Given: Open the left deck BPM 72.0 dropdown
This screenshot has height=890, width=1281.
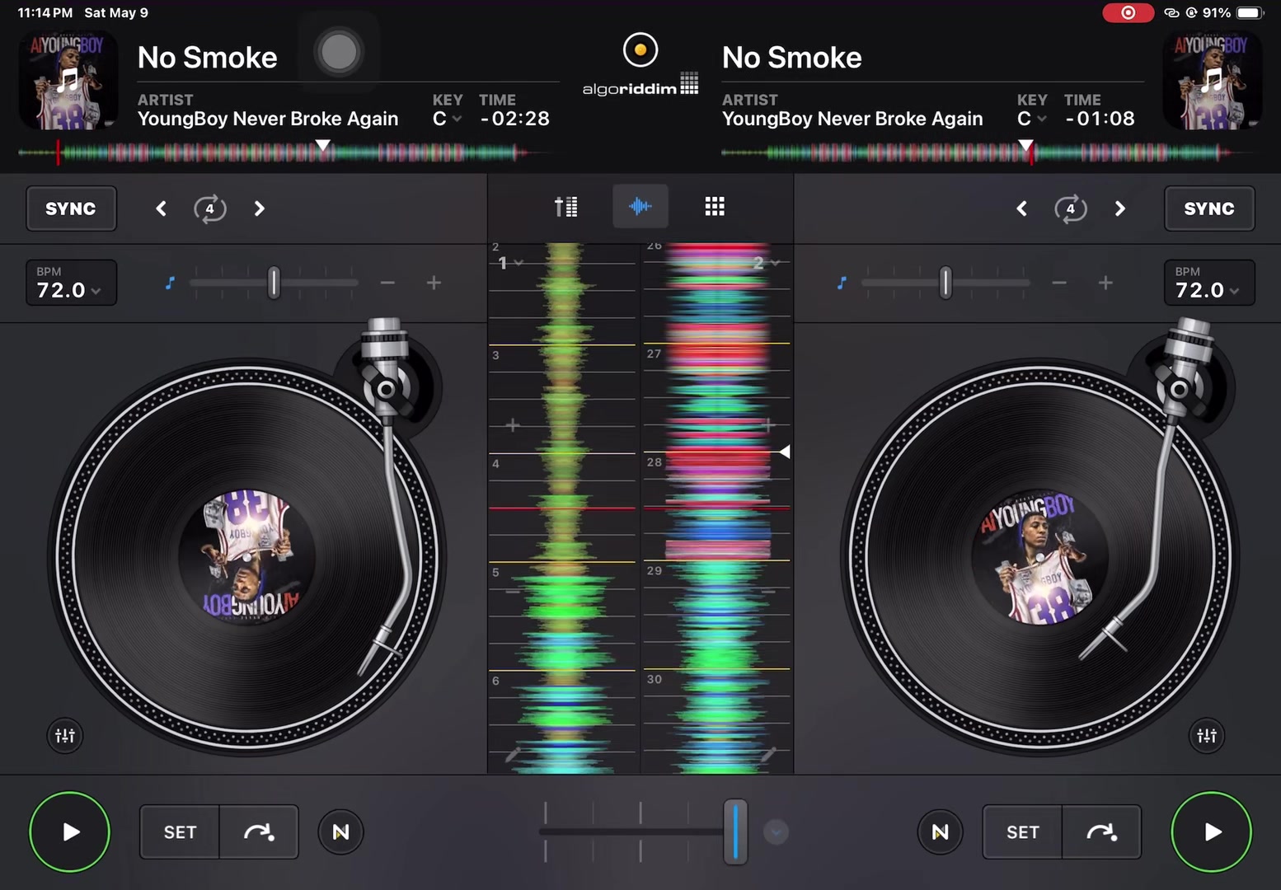Looking at the screenshot, I should pos(71,283).
